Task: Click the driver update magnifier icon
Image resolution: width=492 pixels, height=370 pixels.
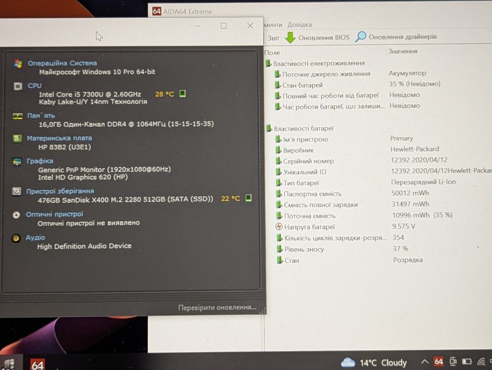Action: (x=360, y=37)
